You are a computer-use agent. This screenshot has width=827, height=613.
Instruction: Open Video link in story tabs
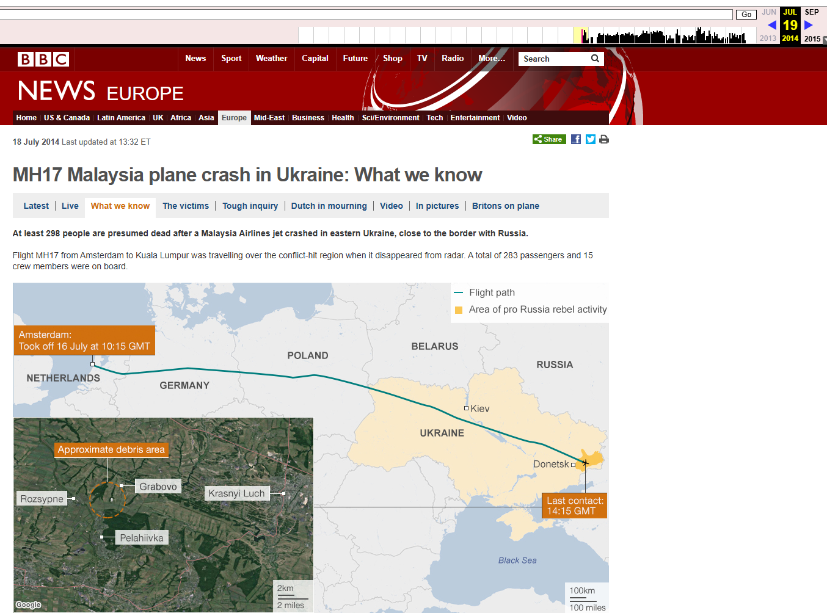click(392, 206)
